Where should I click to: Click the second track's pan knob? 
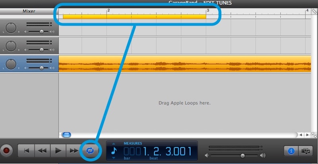[11, 46]
